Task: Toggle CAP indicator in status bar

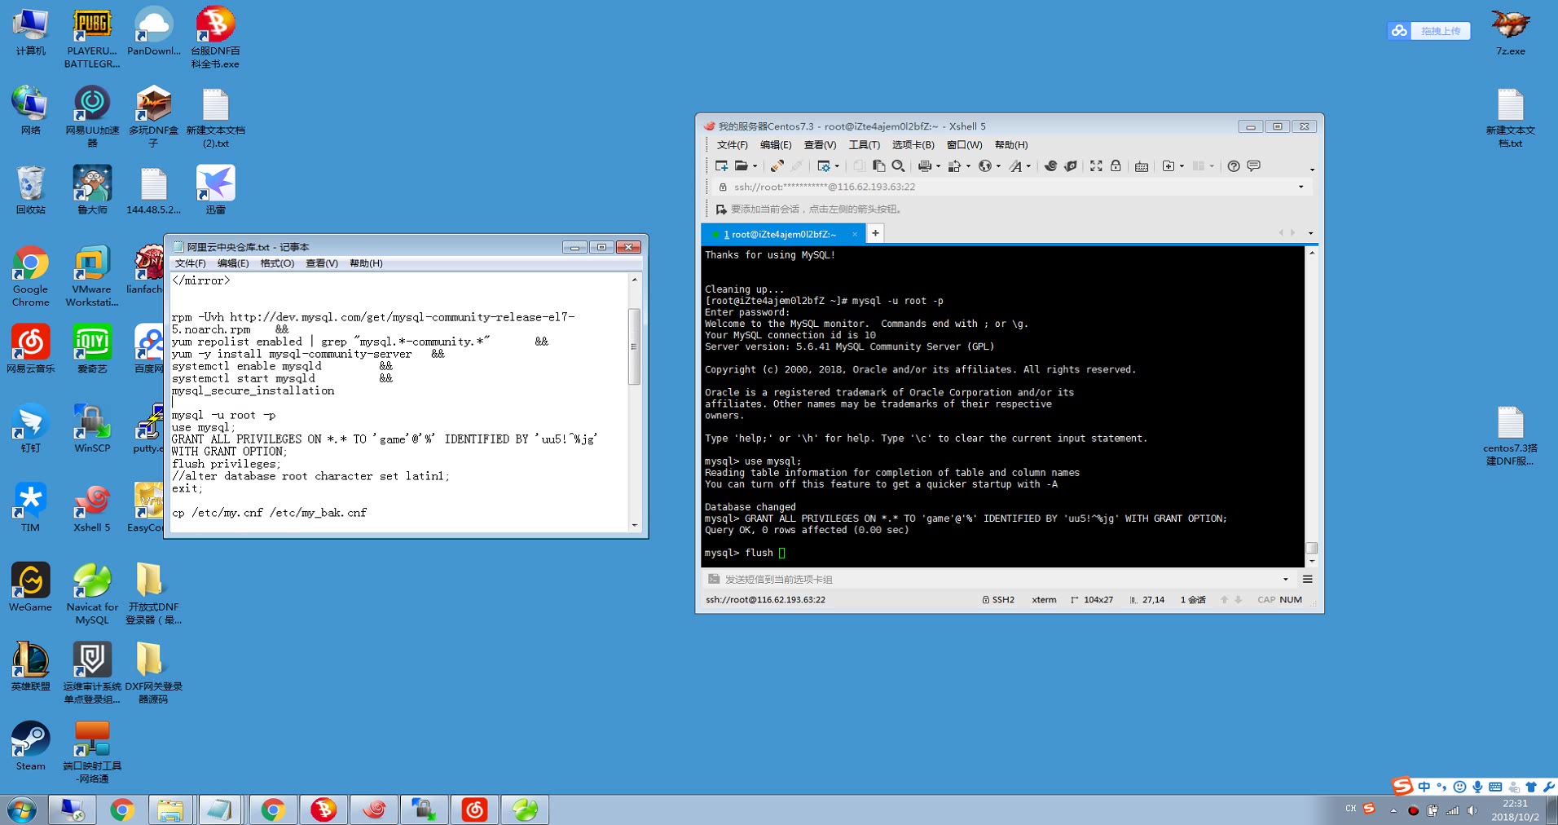Action: (x=1265, y=599)
